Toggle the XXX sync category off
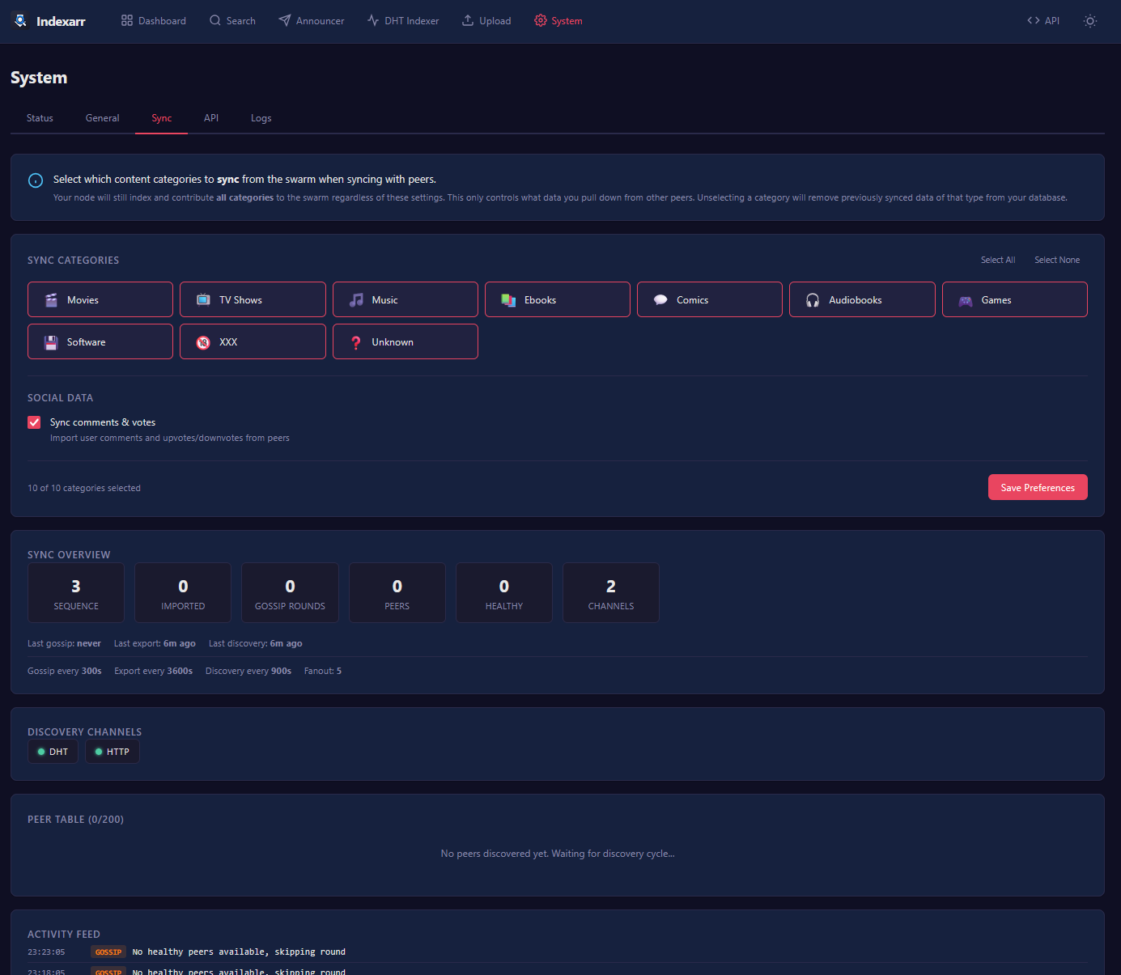1121x975 pixels. pyautogui.click(x=253, y=341)
